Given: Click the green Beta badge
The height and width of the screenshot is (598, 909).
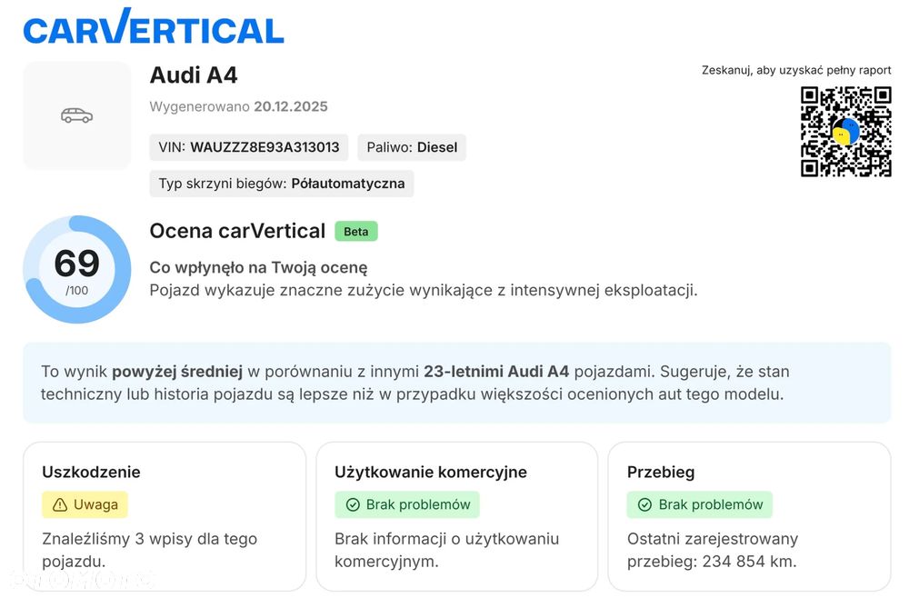Looking at the screenshot, I should coord(355,231).
